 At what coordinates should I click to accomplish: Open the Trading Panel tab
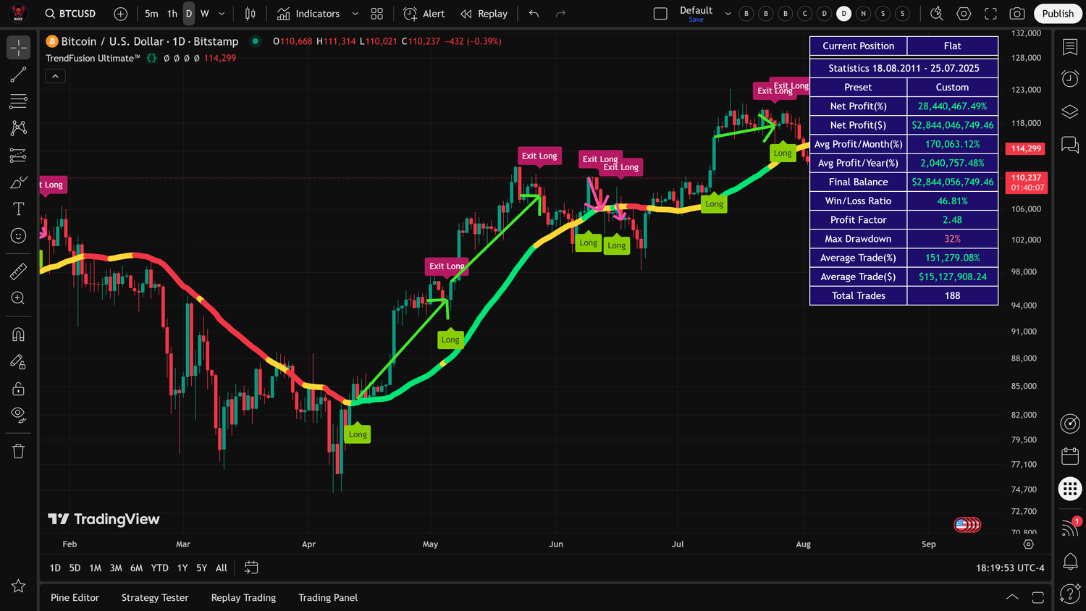pos(328,598)
